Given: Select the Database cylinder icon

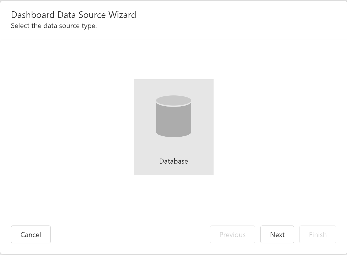Looking at the screenshot, I should [x=174, y=116].
